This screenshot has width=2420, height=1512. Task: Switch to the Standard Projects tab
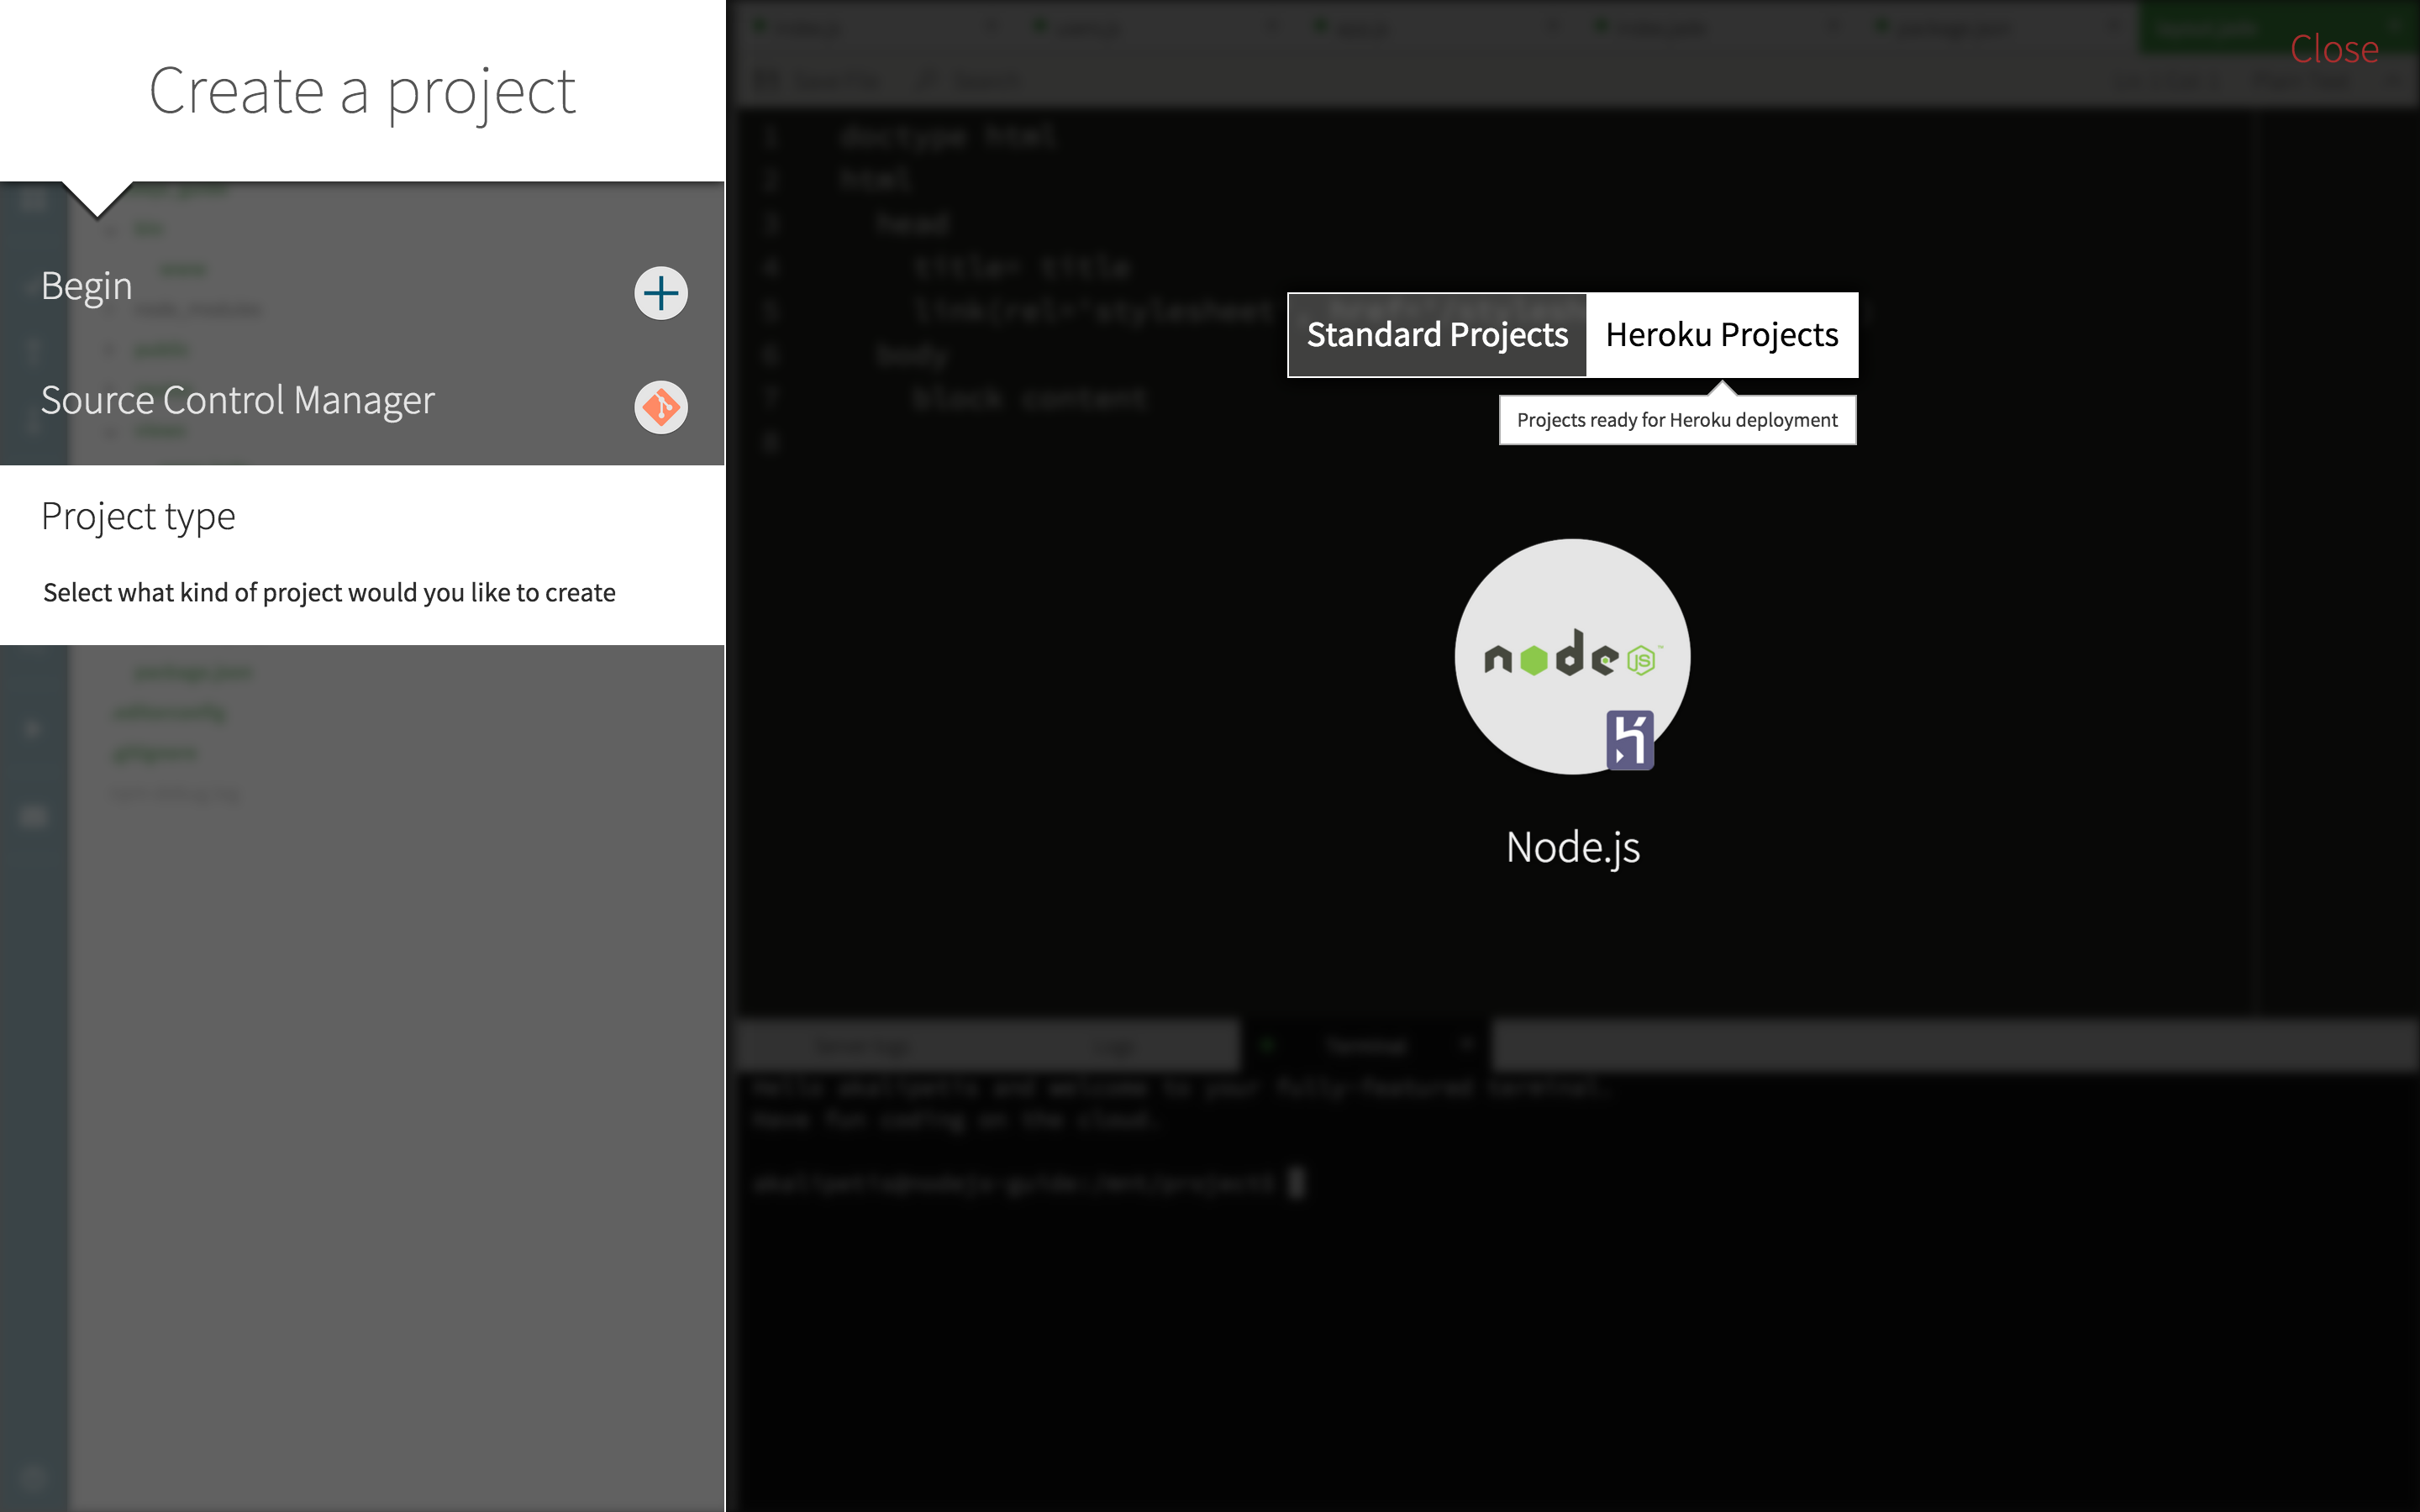(x=1436, y=335)
